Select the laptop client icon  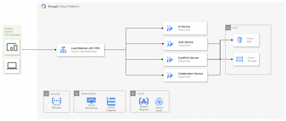(x=12, y=66)
